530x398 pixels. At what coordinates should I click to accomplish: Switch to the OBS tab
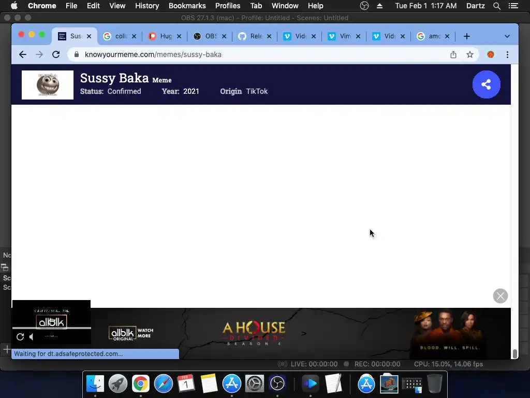[x=209, y=36]
